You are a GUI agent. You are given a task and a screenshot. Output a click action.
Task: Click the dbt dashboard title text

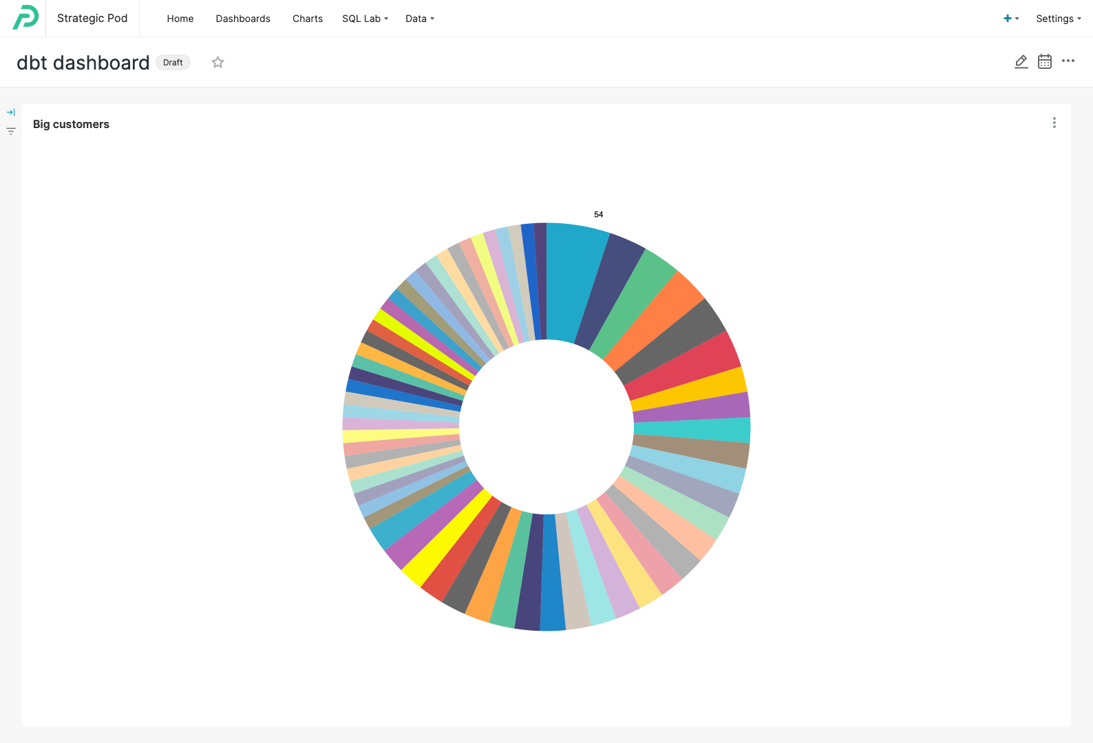pos(83,63)
